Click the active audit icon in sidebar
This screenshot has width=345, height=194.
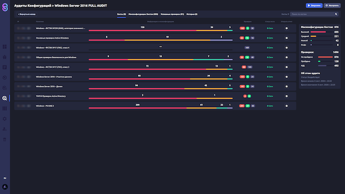point(5,98)
